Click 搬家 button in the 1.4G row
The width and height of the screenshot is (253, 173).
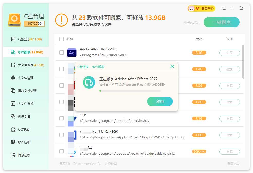pos(229,69)
